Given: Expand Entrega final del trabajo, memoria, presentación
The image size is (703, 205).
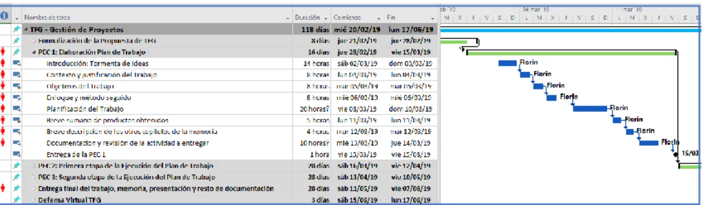Looking at the screenshot, I should click(34, 188).
